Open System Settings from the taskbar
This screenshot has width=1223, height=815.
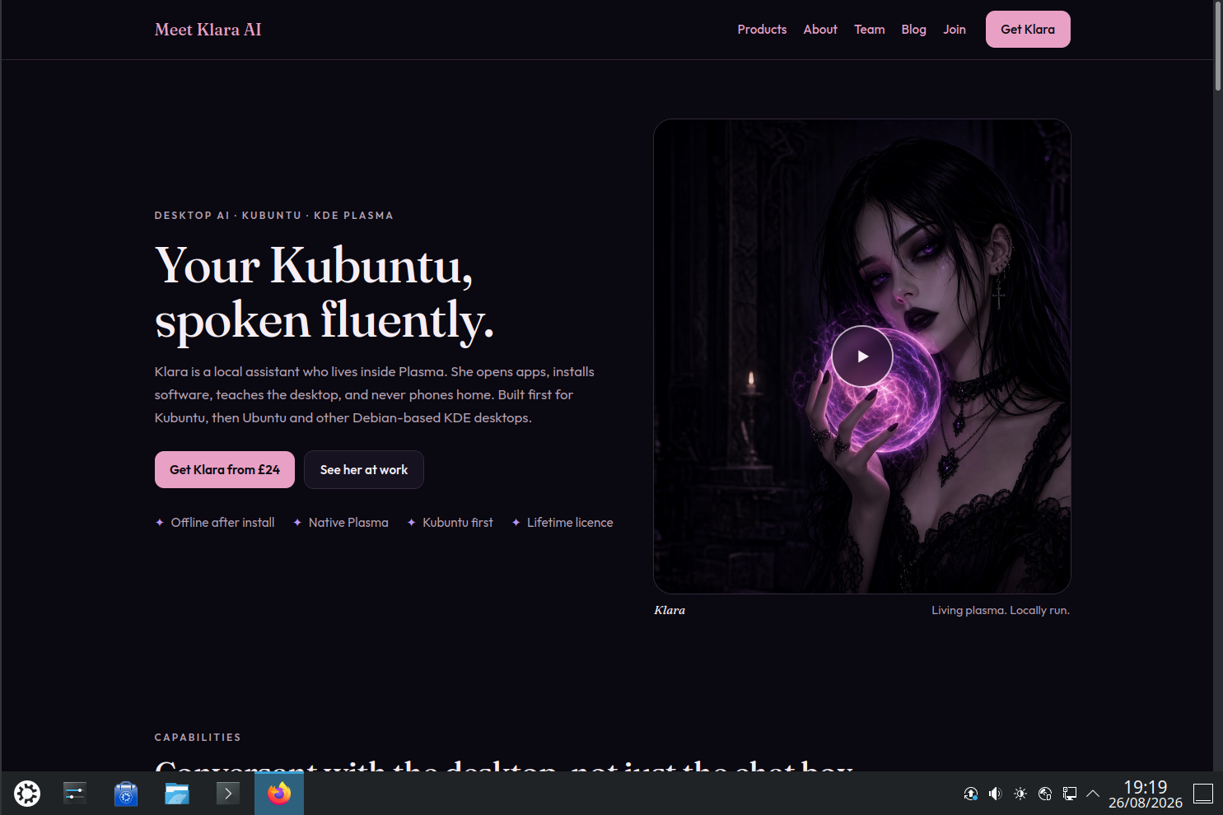pyautogui.click(x=75, y=794)
